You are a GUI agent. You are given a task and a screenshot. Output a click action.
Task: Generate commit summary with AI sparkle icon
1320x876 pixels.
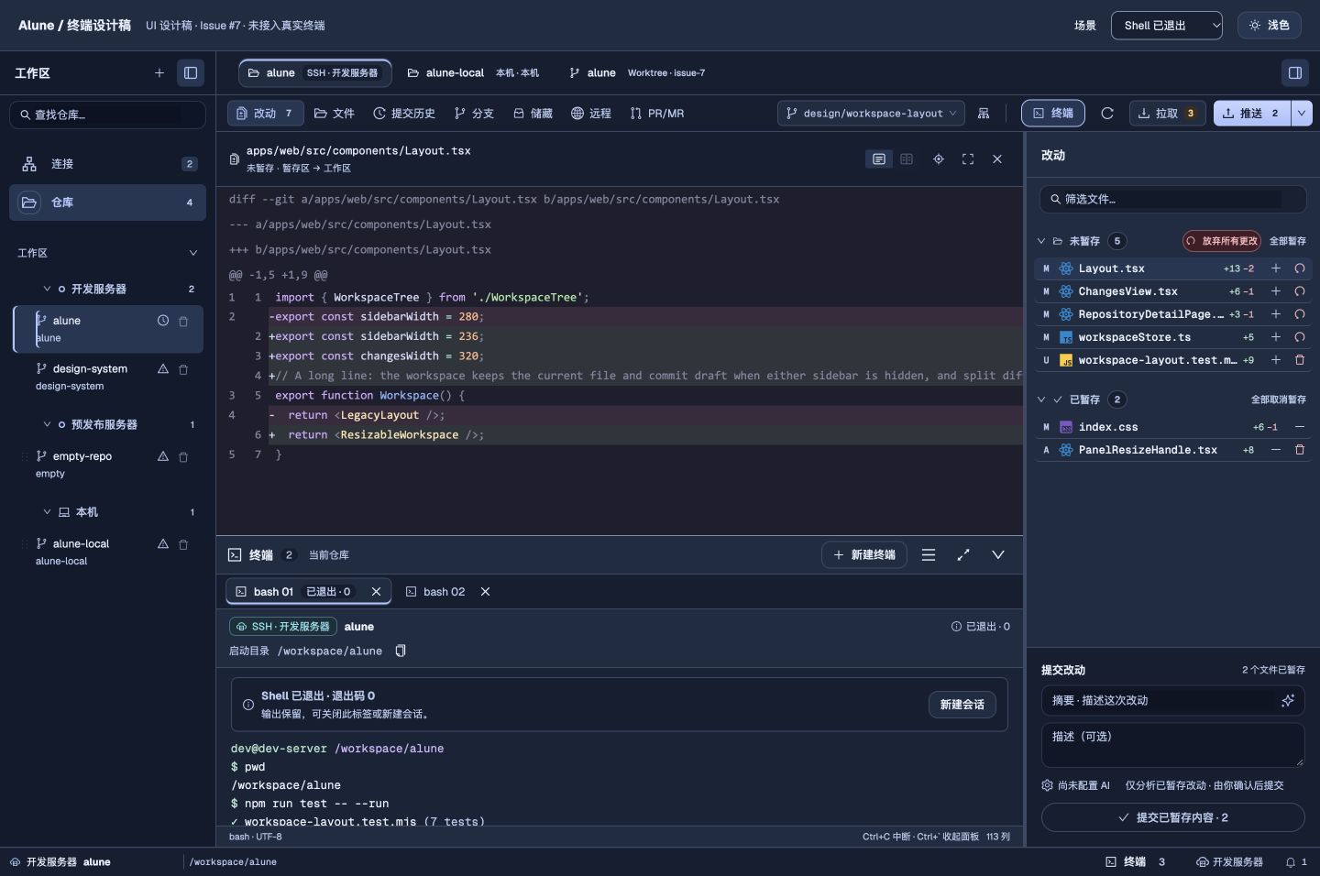point(1288,700)
